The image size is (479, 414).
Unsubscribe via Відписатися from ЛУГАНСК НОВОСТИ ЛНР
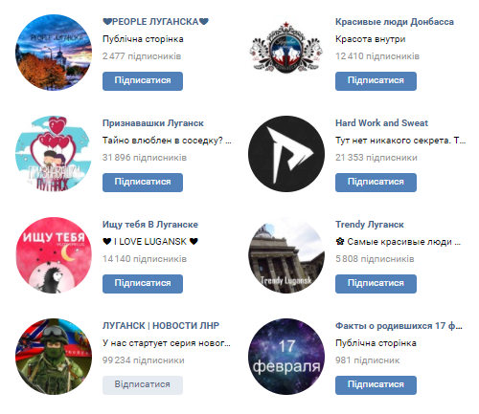click(x=143, y=385)
